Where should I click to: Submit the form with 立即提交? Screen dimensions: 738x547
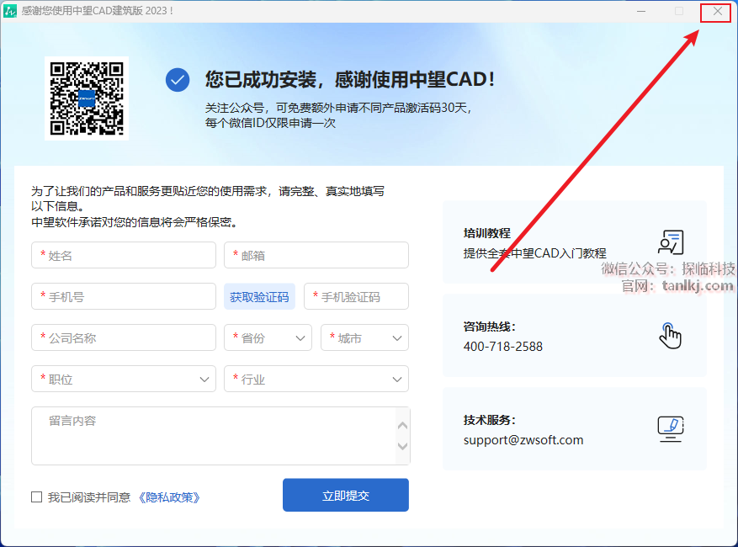pos(346,495)
